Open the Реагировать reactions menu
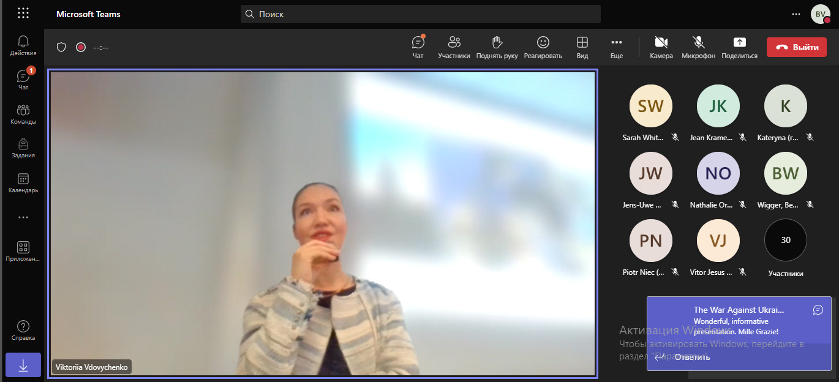This screenshot has height=382, width=839. pos(543,47)
